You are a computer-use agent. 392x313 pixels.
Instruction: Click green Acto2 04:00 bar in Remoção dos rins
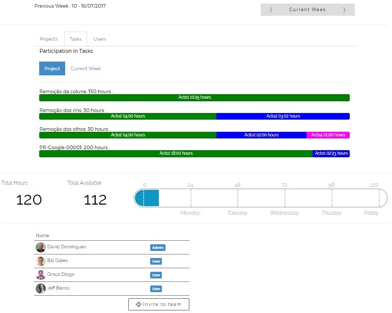[x=128, y=116]
